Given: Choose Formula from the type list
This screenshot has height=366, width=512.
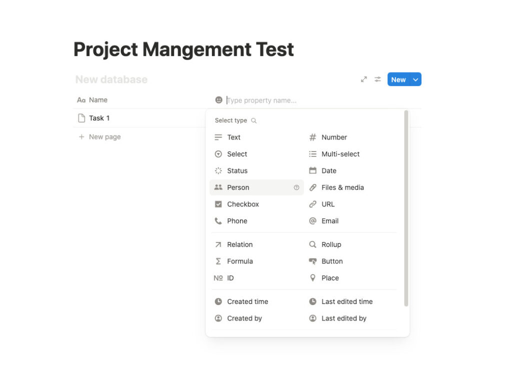Looking at the screenshot, I should [239, 261].
